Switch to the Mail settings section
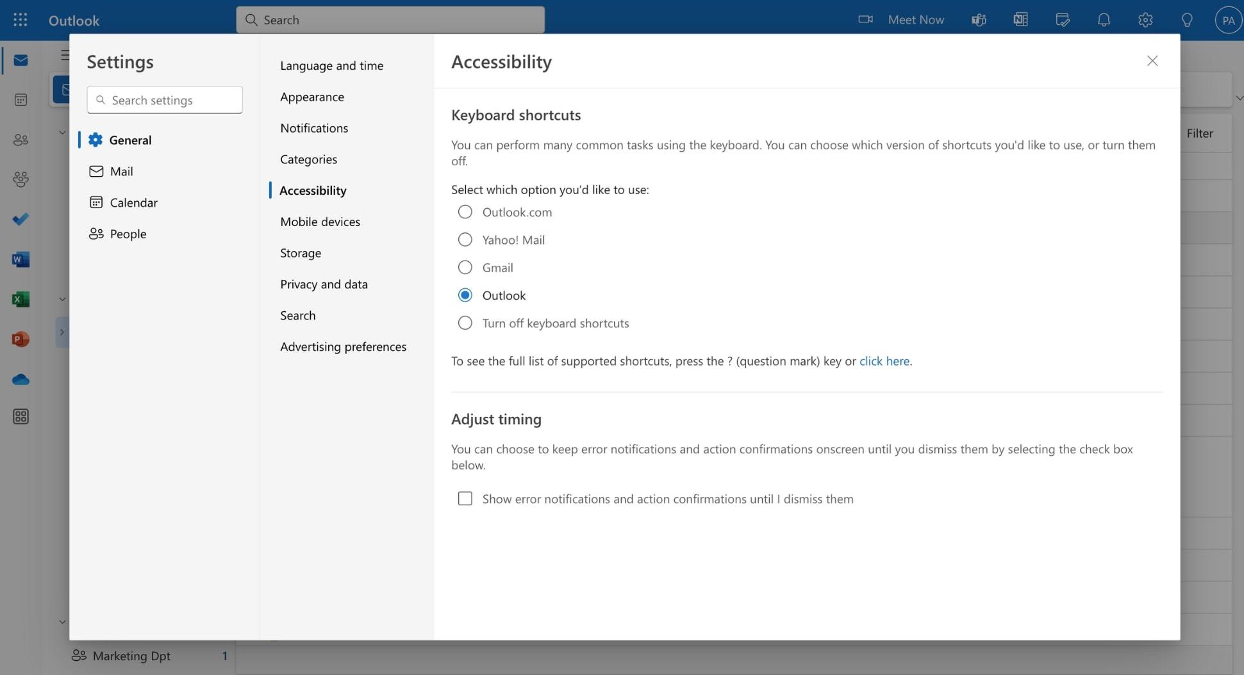Screen dimensions: 1244x675 pyautogui.click(x=121, y=170)
